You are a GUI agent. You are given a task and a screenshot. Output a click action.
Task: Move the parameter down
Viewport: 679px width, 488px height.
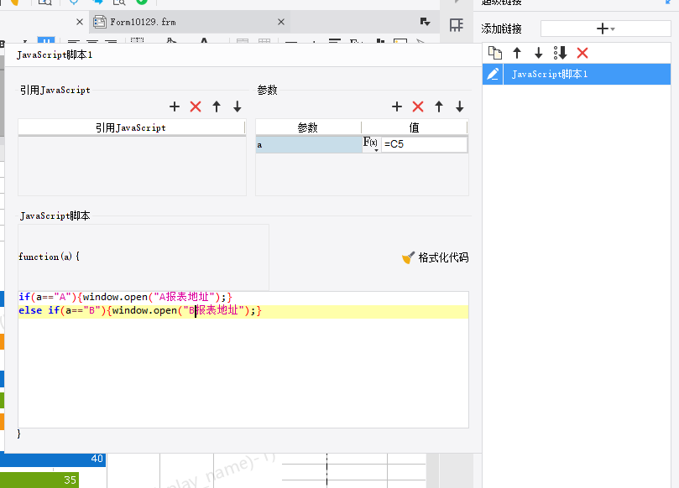(460, 106)
